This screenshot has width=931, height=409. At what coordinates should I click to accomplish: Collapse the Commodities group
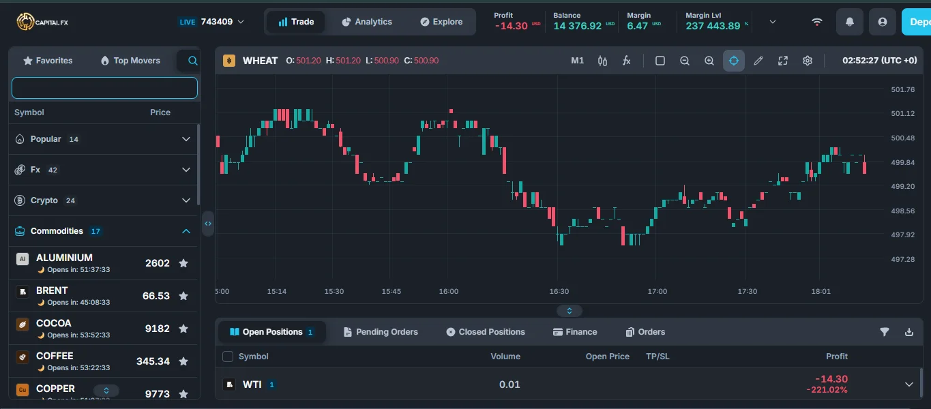pyautogui.click(x=186, y=231)
